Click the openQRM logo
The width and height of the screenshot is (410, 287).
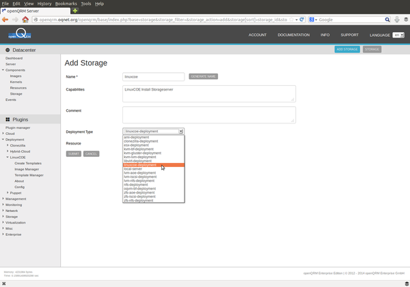[20, 34]
